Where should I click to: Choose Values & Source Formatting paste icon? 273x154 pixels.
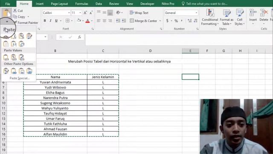coord(21,57)
